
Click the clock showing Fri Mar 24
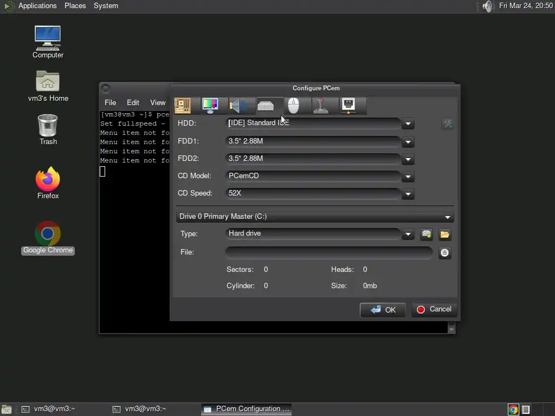coord(526,5)
